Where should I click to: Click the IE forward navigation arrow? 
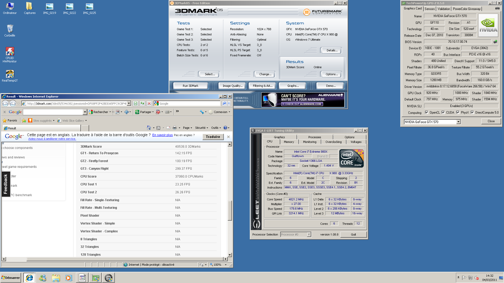point(13,103)
